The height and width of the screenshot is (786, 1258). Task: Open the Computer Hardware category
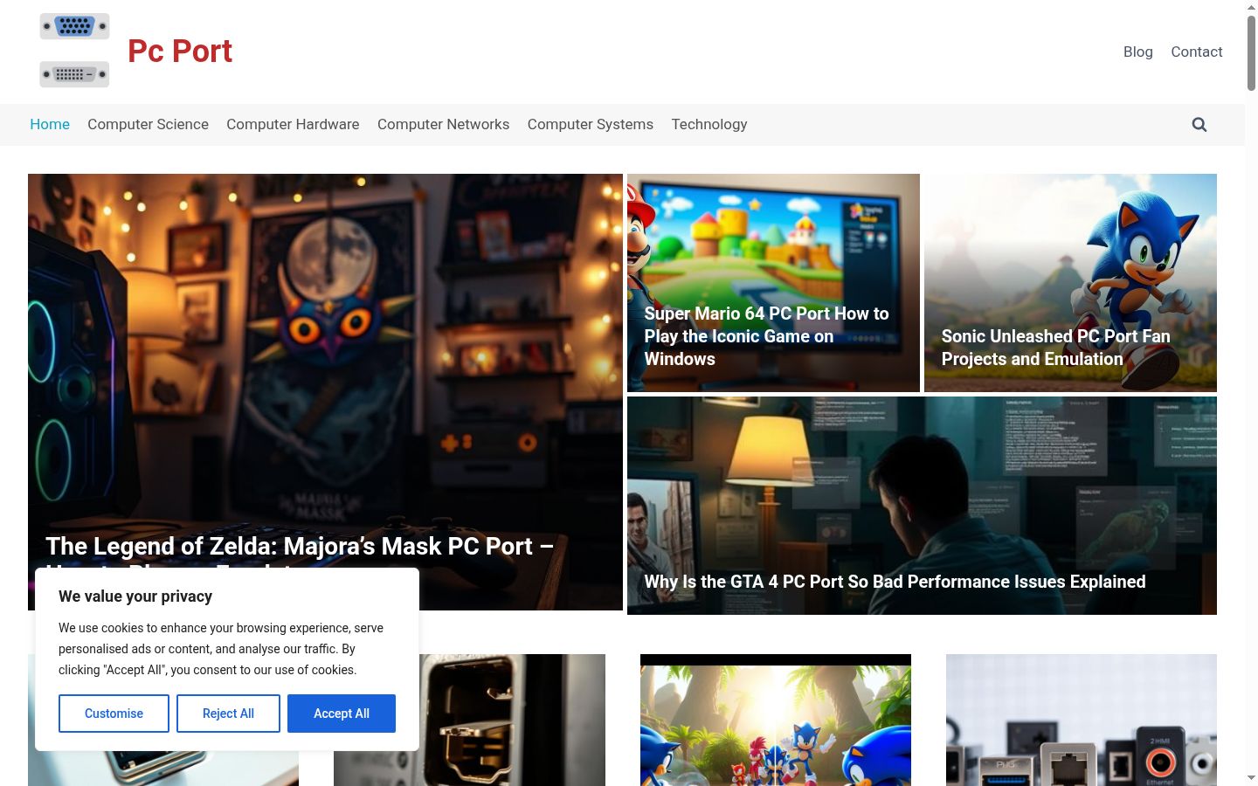pos(293,124)
